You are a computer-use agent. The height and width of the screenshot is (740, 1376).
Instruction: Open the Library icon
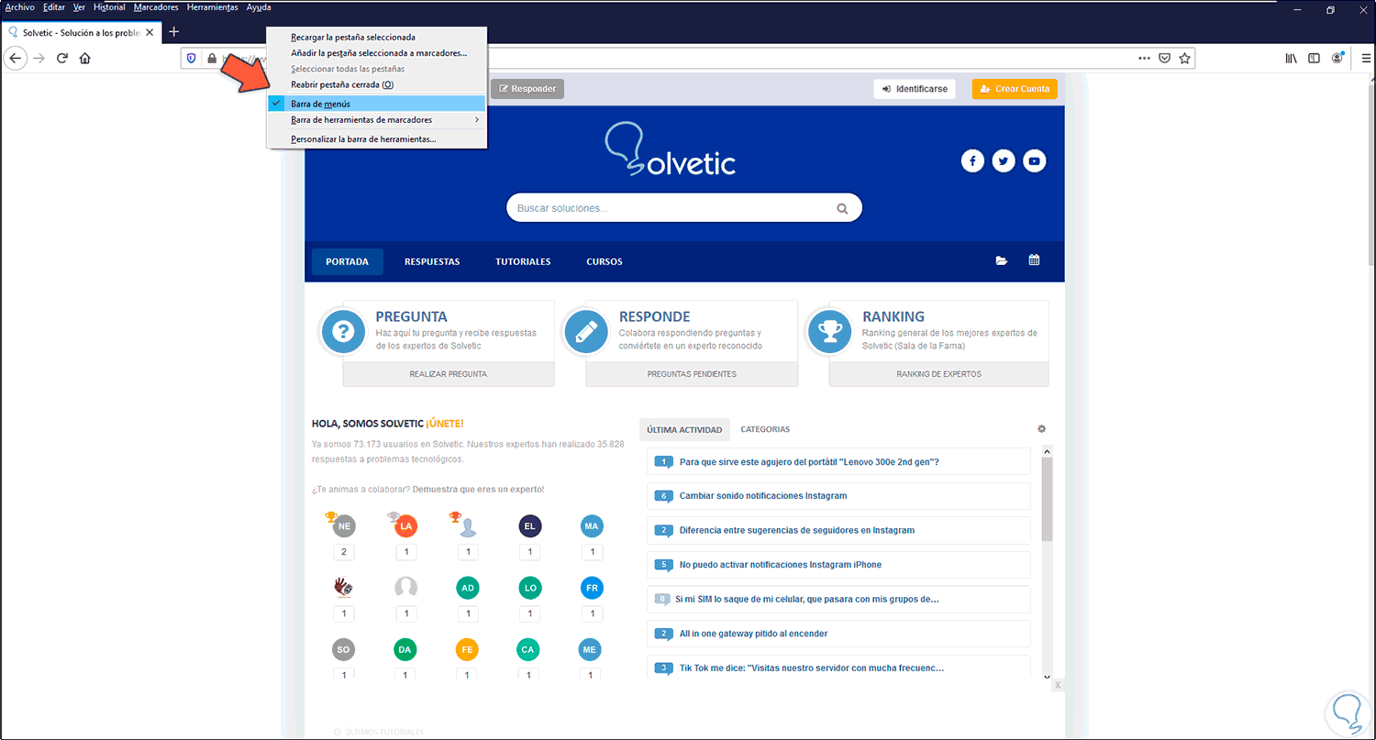tap(1291, 58)
